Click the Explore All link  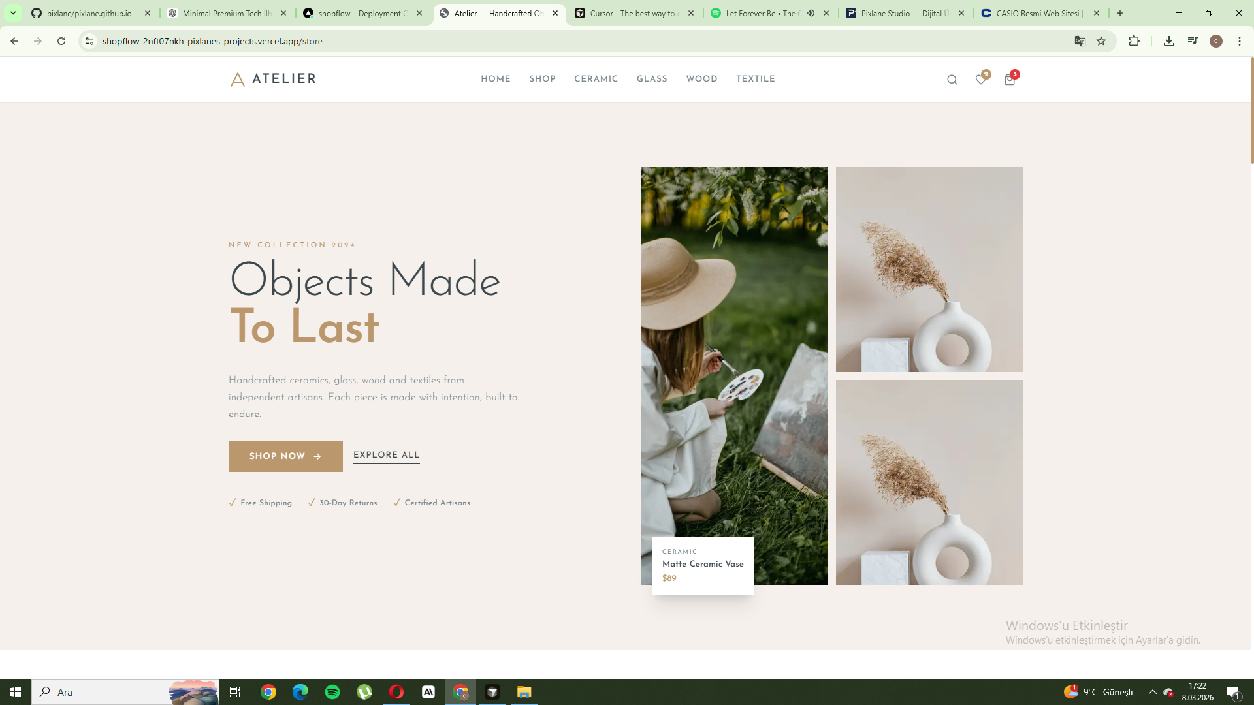[x=386, y=455]
